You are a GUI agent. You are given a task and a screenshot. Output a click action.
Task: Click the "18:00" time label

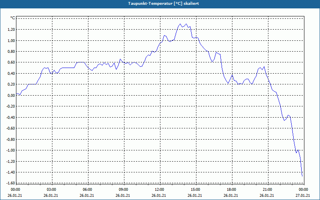pos(232,190)
